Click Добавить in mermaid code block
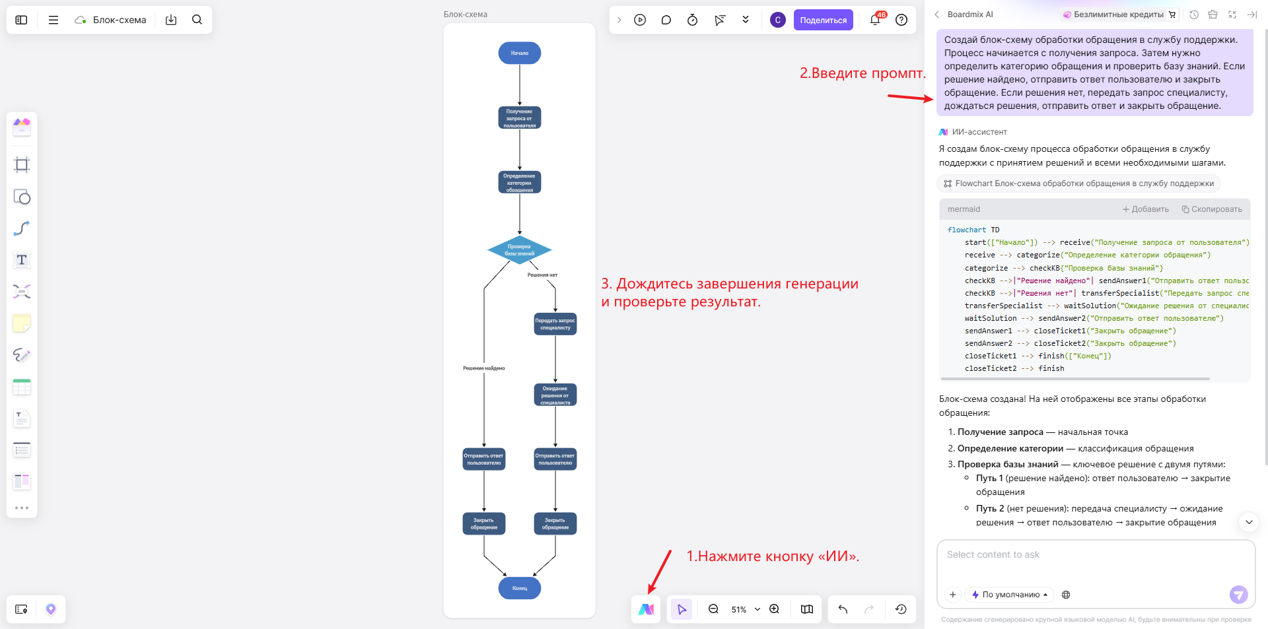 [1145, 209]
